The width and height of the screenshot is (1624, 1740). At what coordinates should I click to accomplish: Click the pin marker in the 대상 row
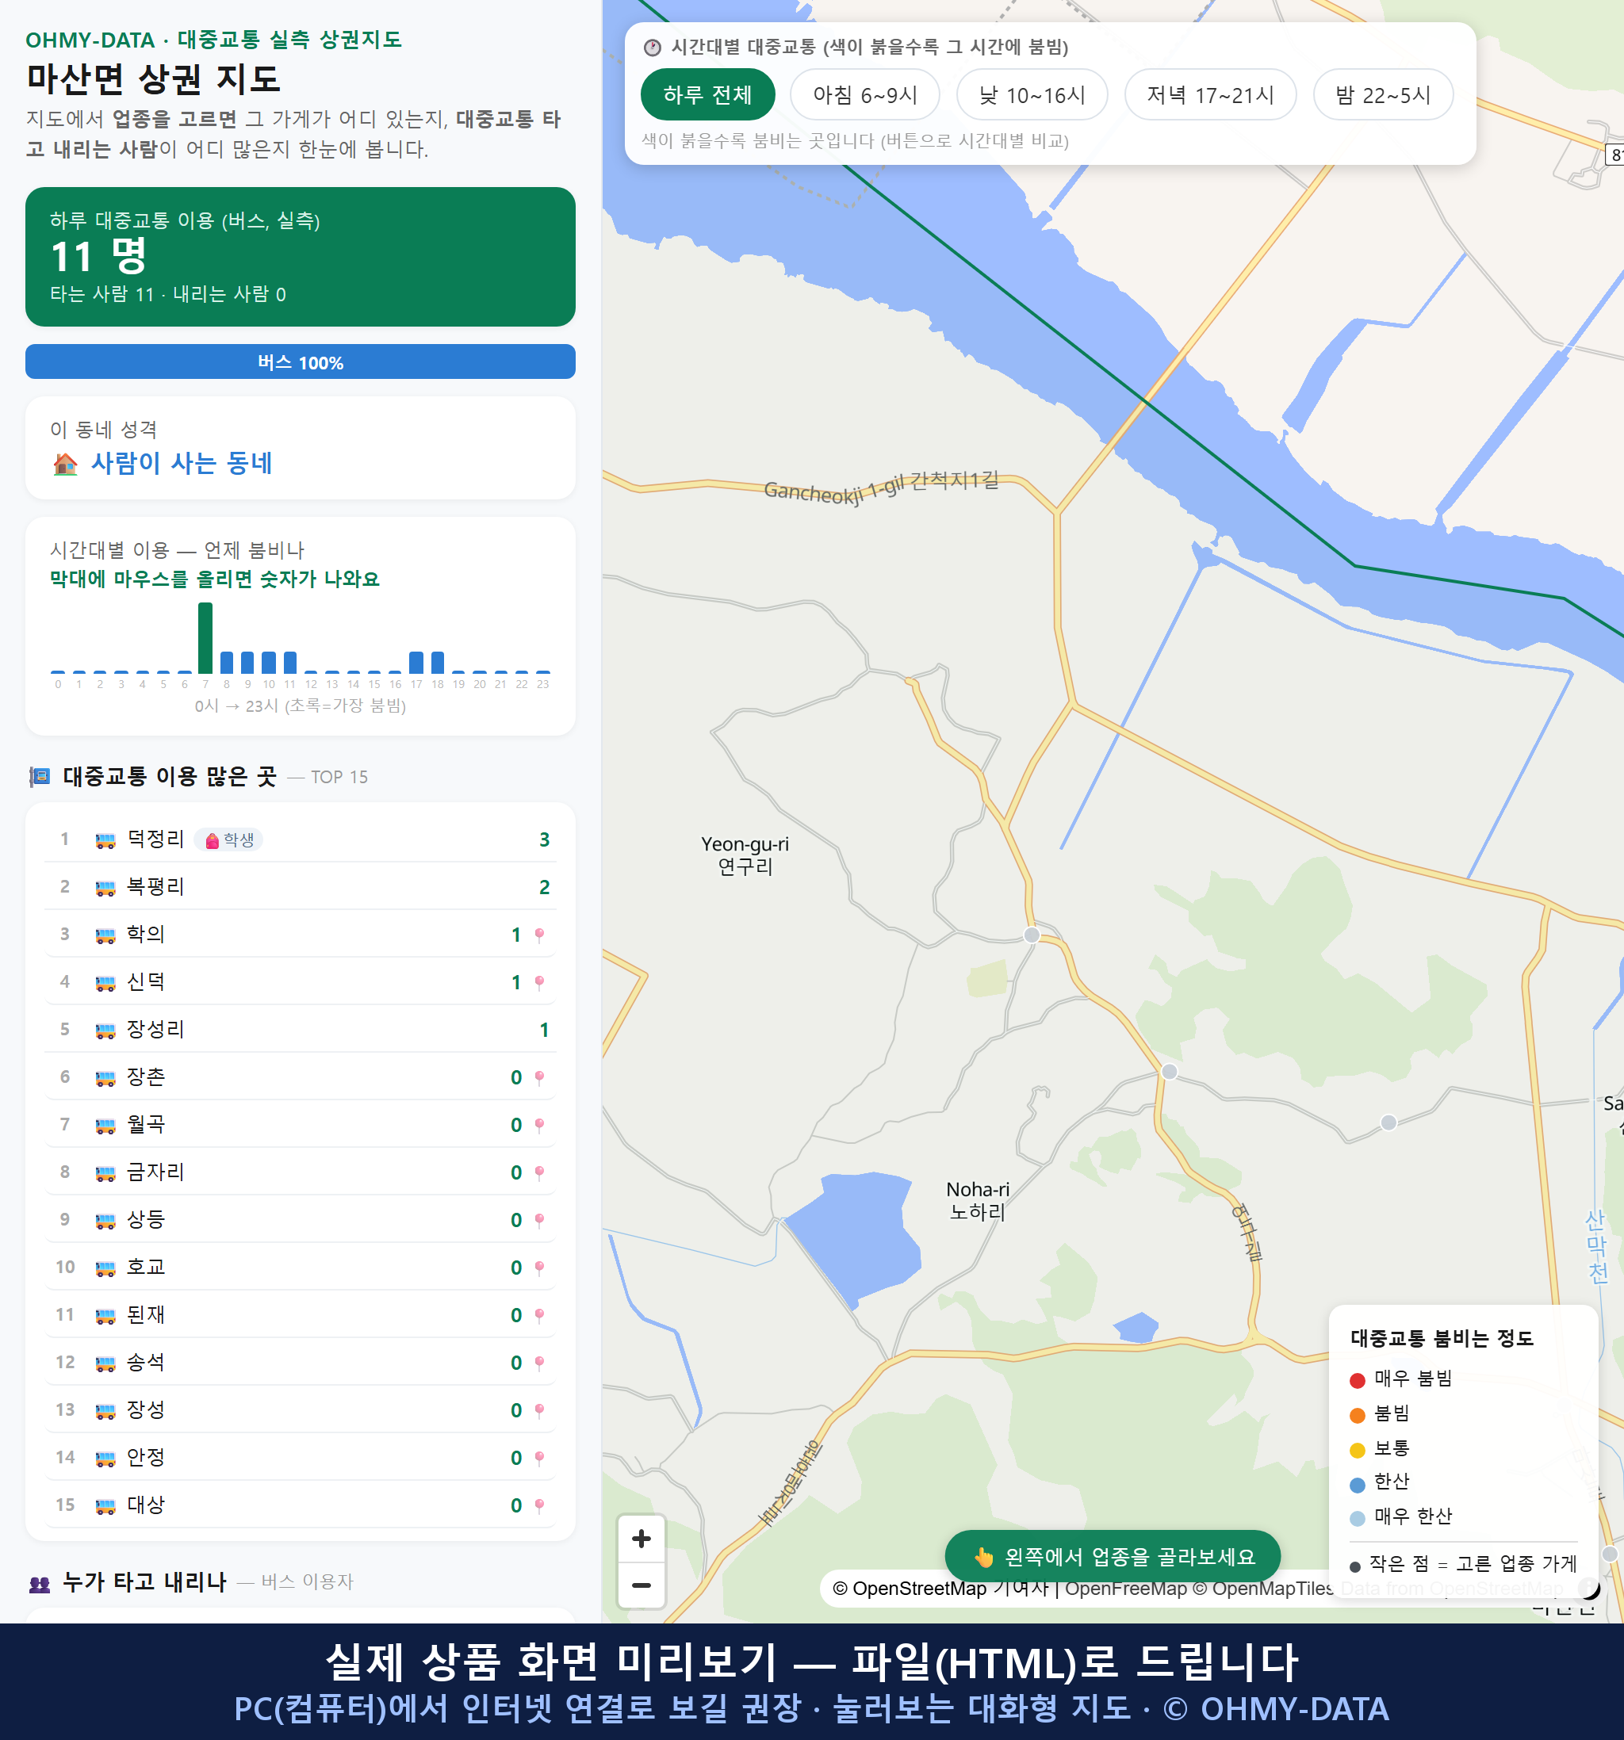click(x=539, y=1506)
